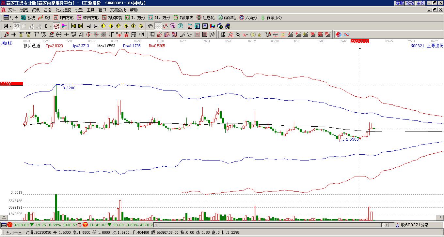Viewport: 444px width, 237px height.
Task: Open the P四方形 chart tool
Action: [64, 18]
